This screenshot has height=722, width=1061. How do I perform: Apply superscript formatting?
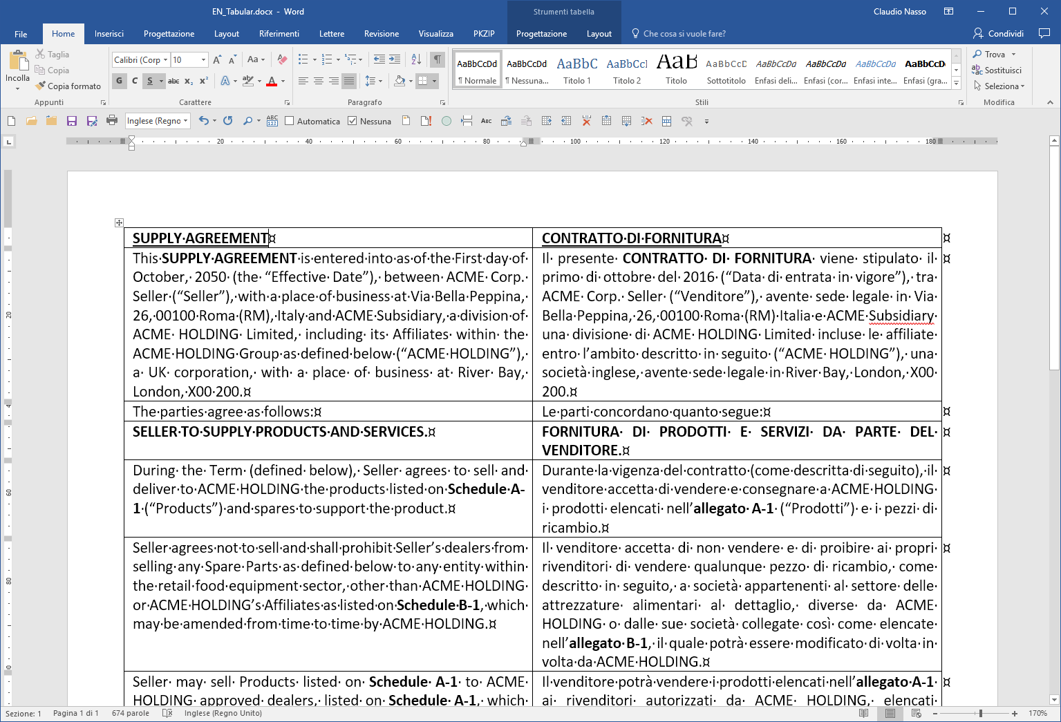pyautogui.click(x=204, y=81)
